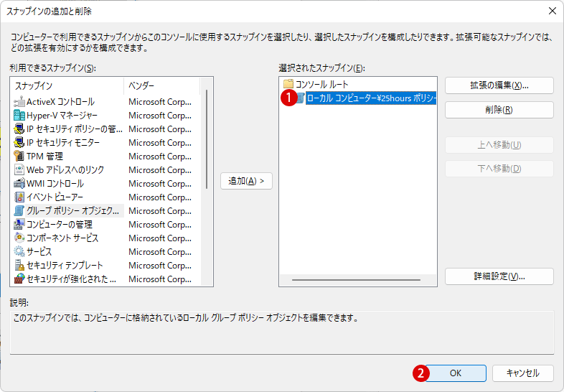The width and height of the screenshot is (564, 392).
Task: Click the snap-in description text box
Action: [x=282, y=332]
